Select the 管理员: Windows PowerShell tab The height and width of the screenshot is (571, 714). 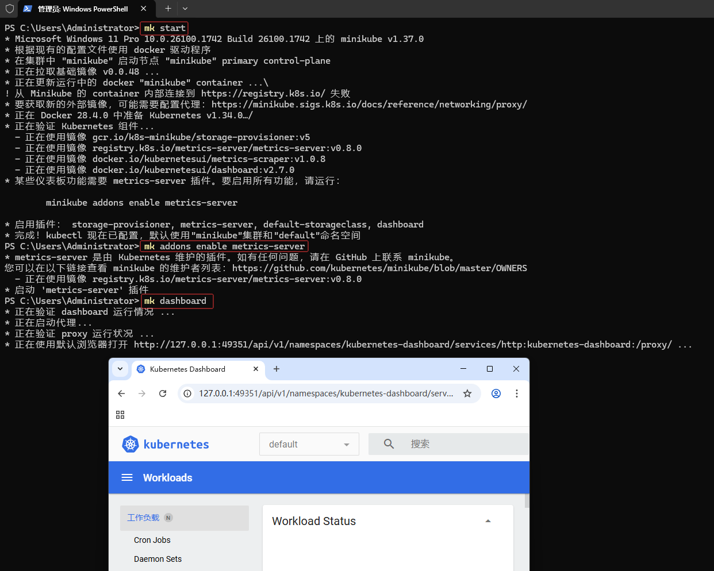(86, 9)
